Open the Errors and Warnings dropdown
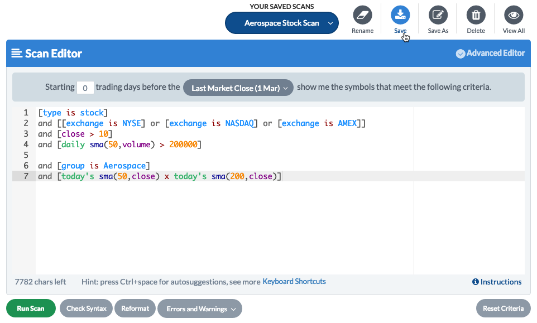The width and height of the screenshot is (537, 323). click(x=199, y=308)
